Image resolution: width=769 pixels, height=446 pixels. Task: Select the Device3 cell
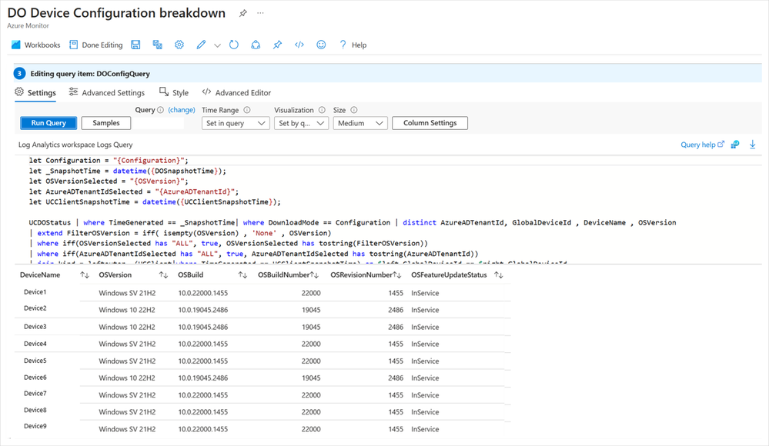point(35,326)
